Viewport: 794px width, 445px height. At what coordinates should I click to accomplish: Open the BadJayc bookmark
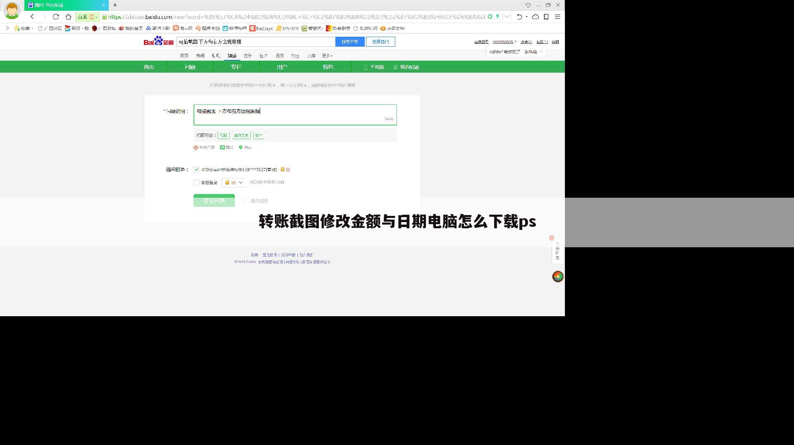pyautogui.click(x=261, y=28)
